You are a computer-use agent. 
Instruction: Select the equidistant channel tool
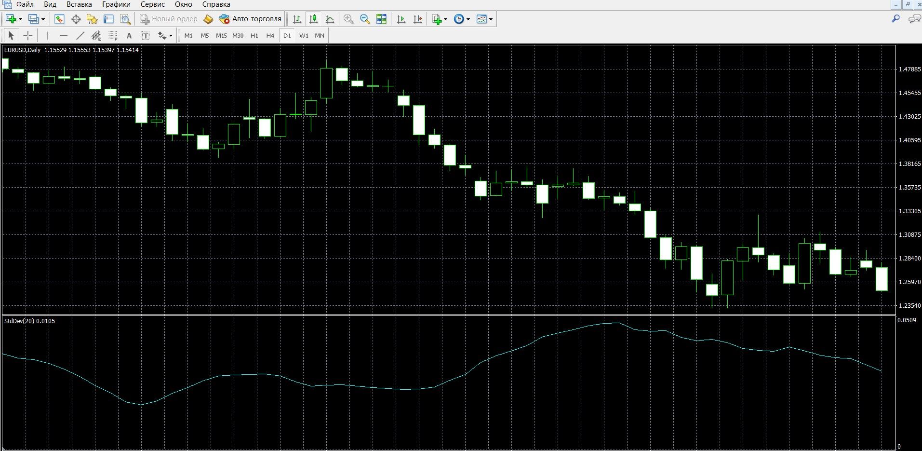tap(96, 35)
